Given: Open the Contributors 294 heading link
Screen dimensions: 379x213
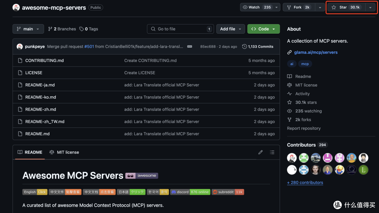Looking at the screenshot, I should click(x=307, y=145).
